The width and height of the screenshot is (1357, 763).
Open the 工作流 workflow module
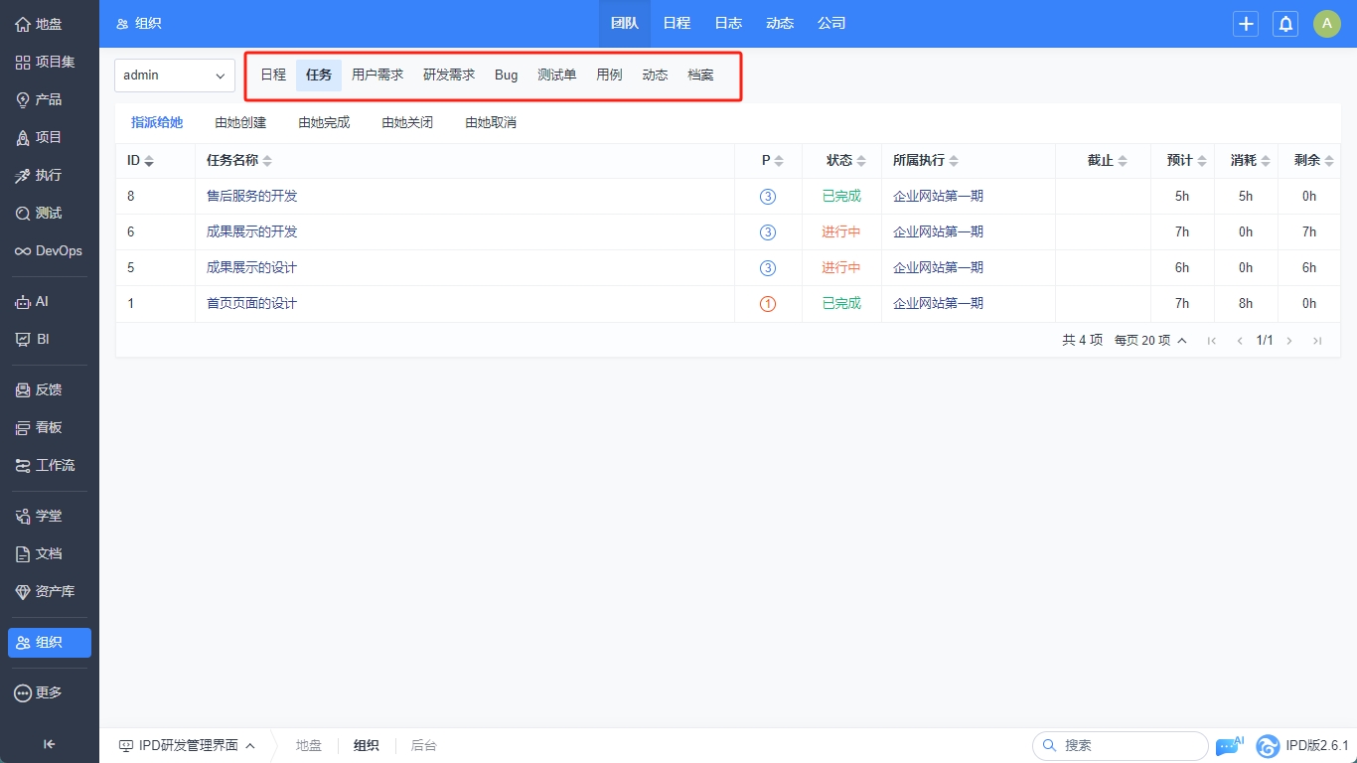[x=50, y=465]
